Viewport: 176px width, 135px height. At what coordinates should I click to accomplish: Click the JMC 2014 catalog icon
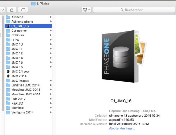[x=8, y=76]
